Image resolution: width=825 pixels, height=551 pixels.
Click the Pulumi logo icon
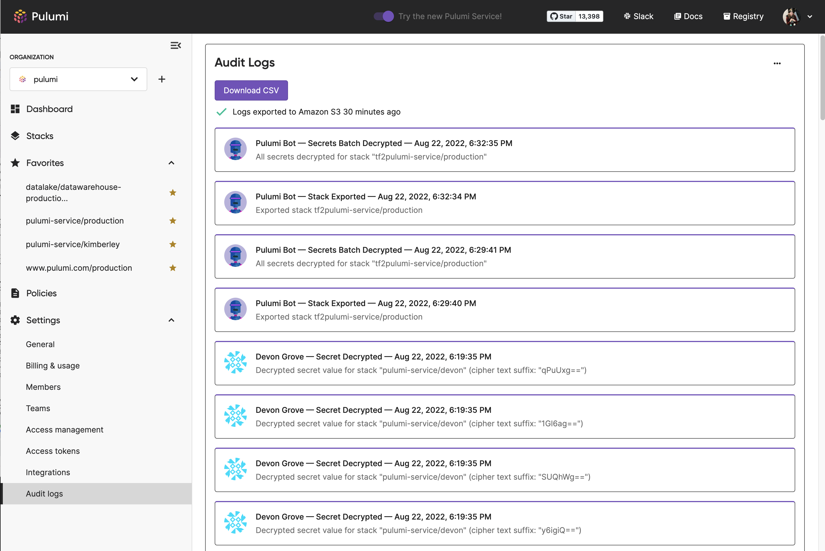pos(20,16)
